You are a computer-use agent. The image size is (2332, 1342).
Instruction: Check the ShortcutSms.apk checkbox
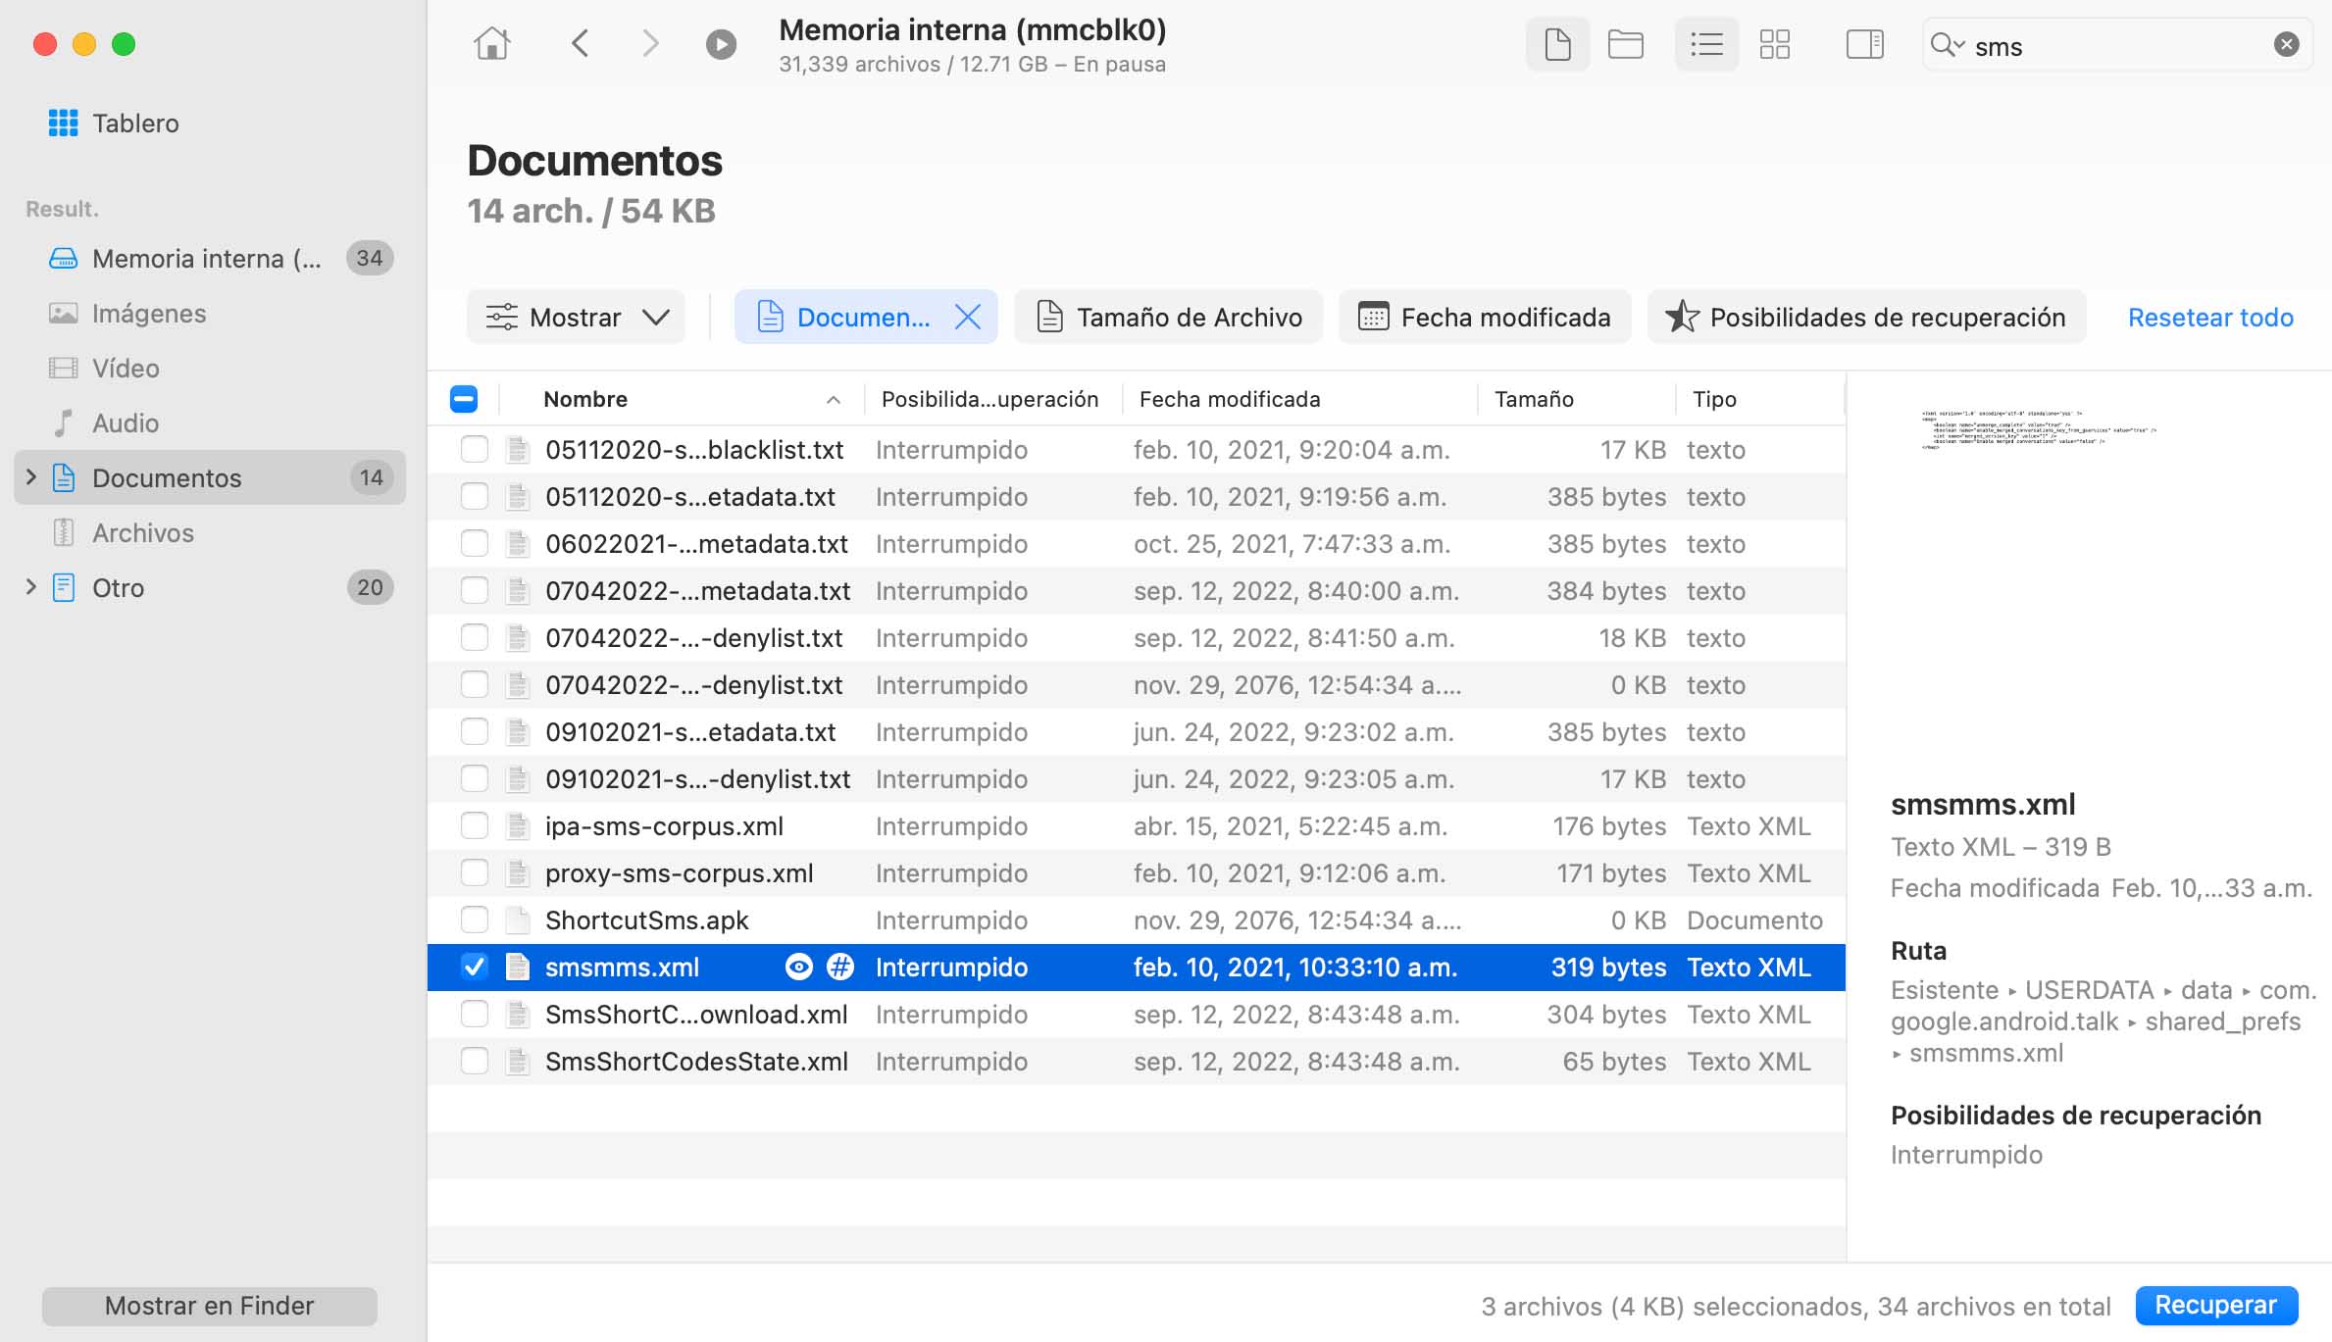click(x=475, y=920)
